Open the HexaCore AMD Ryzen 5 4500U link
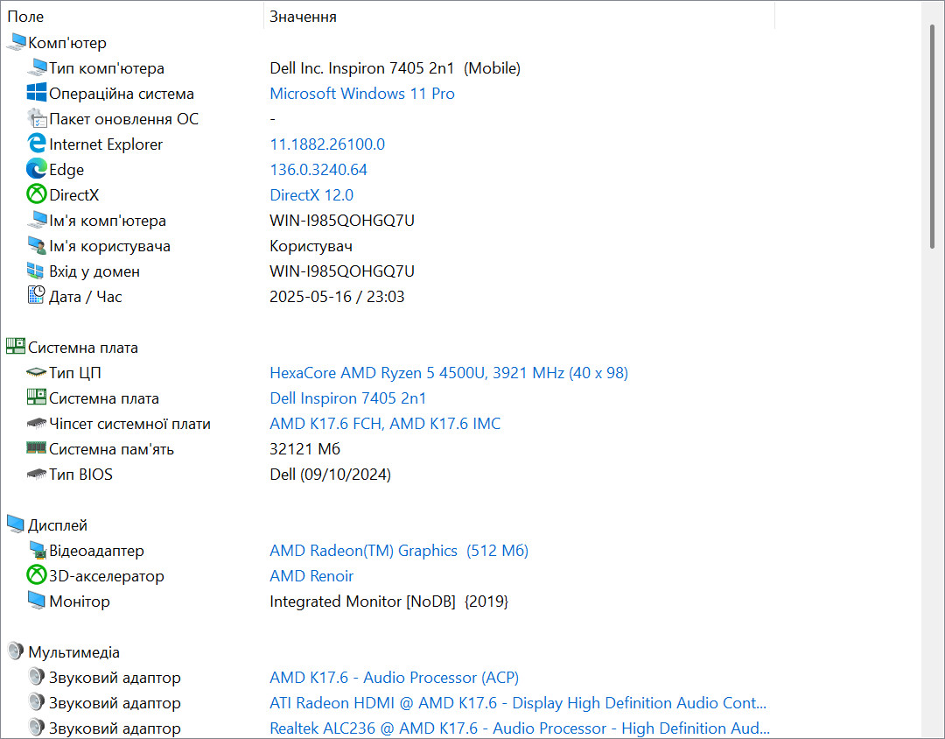Screen dimensions: 945x739 [x=449, y=373]
